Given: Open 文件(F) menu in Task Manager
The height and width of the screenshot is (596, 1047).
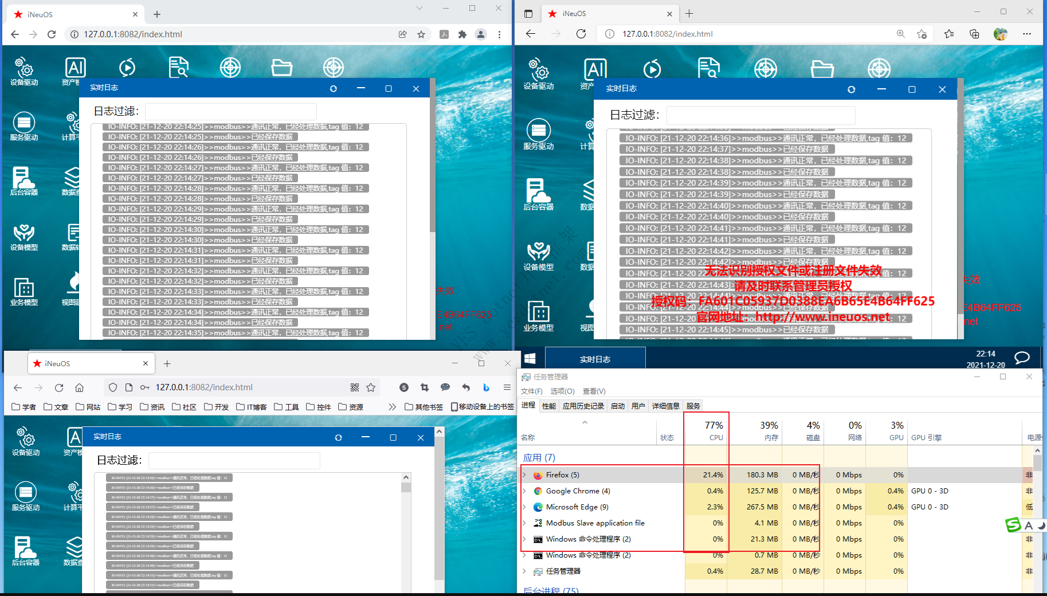Looking at the screenshot, I should click(x=532, y=391).
